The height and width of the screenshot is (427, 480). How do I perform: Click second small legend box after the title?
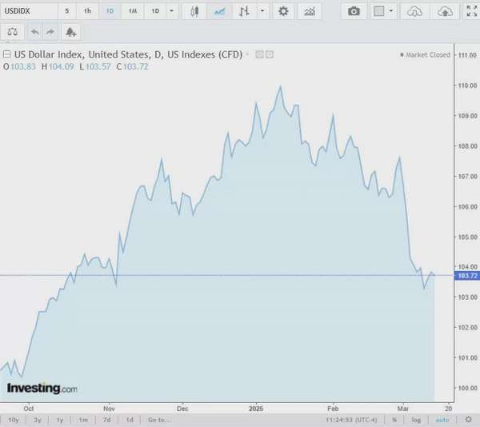pos(270,54)
